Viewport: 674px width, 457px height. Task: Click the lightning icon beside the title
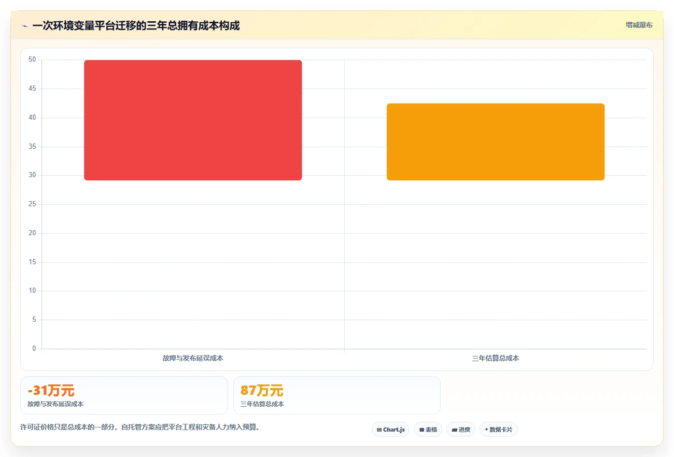tap(25, 26)
